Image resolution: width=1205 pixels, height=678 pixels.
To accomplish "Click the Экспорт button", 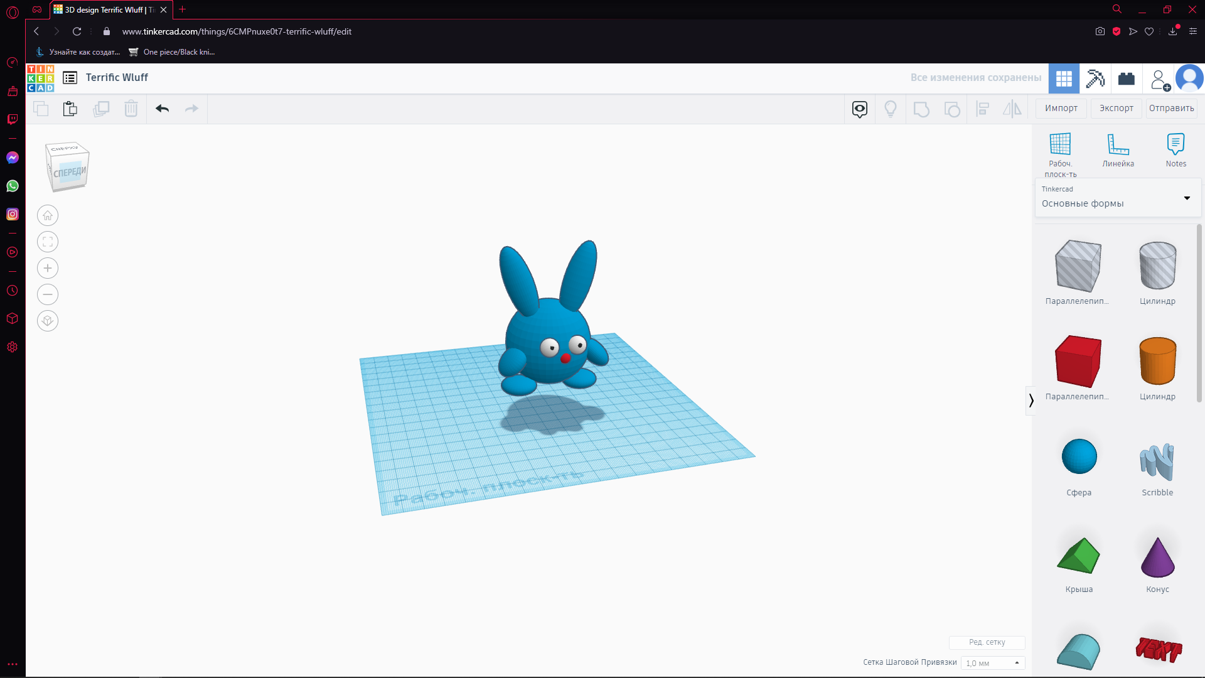I will click(1117, 109).
